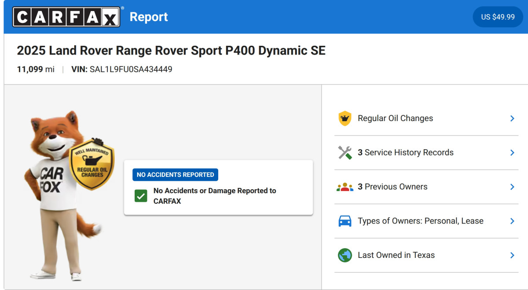Click the Well Maintained Regular Oil Changes badge
This screenshot has width=528, height=290.
[x=92, y=164]
